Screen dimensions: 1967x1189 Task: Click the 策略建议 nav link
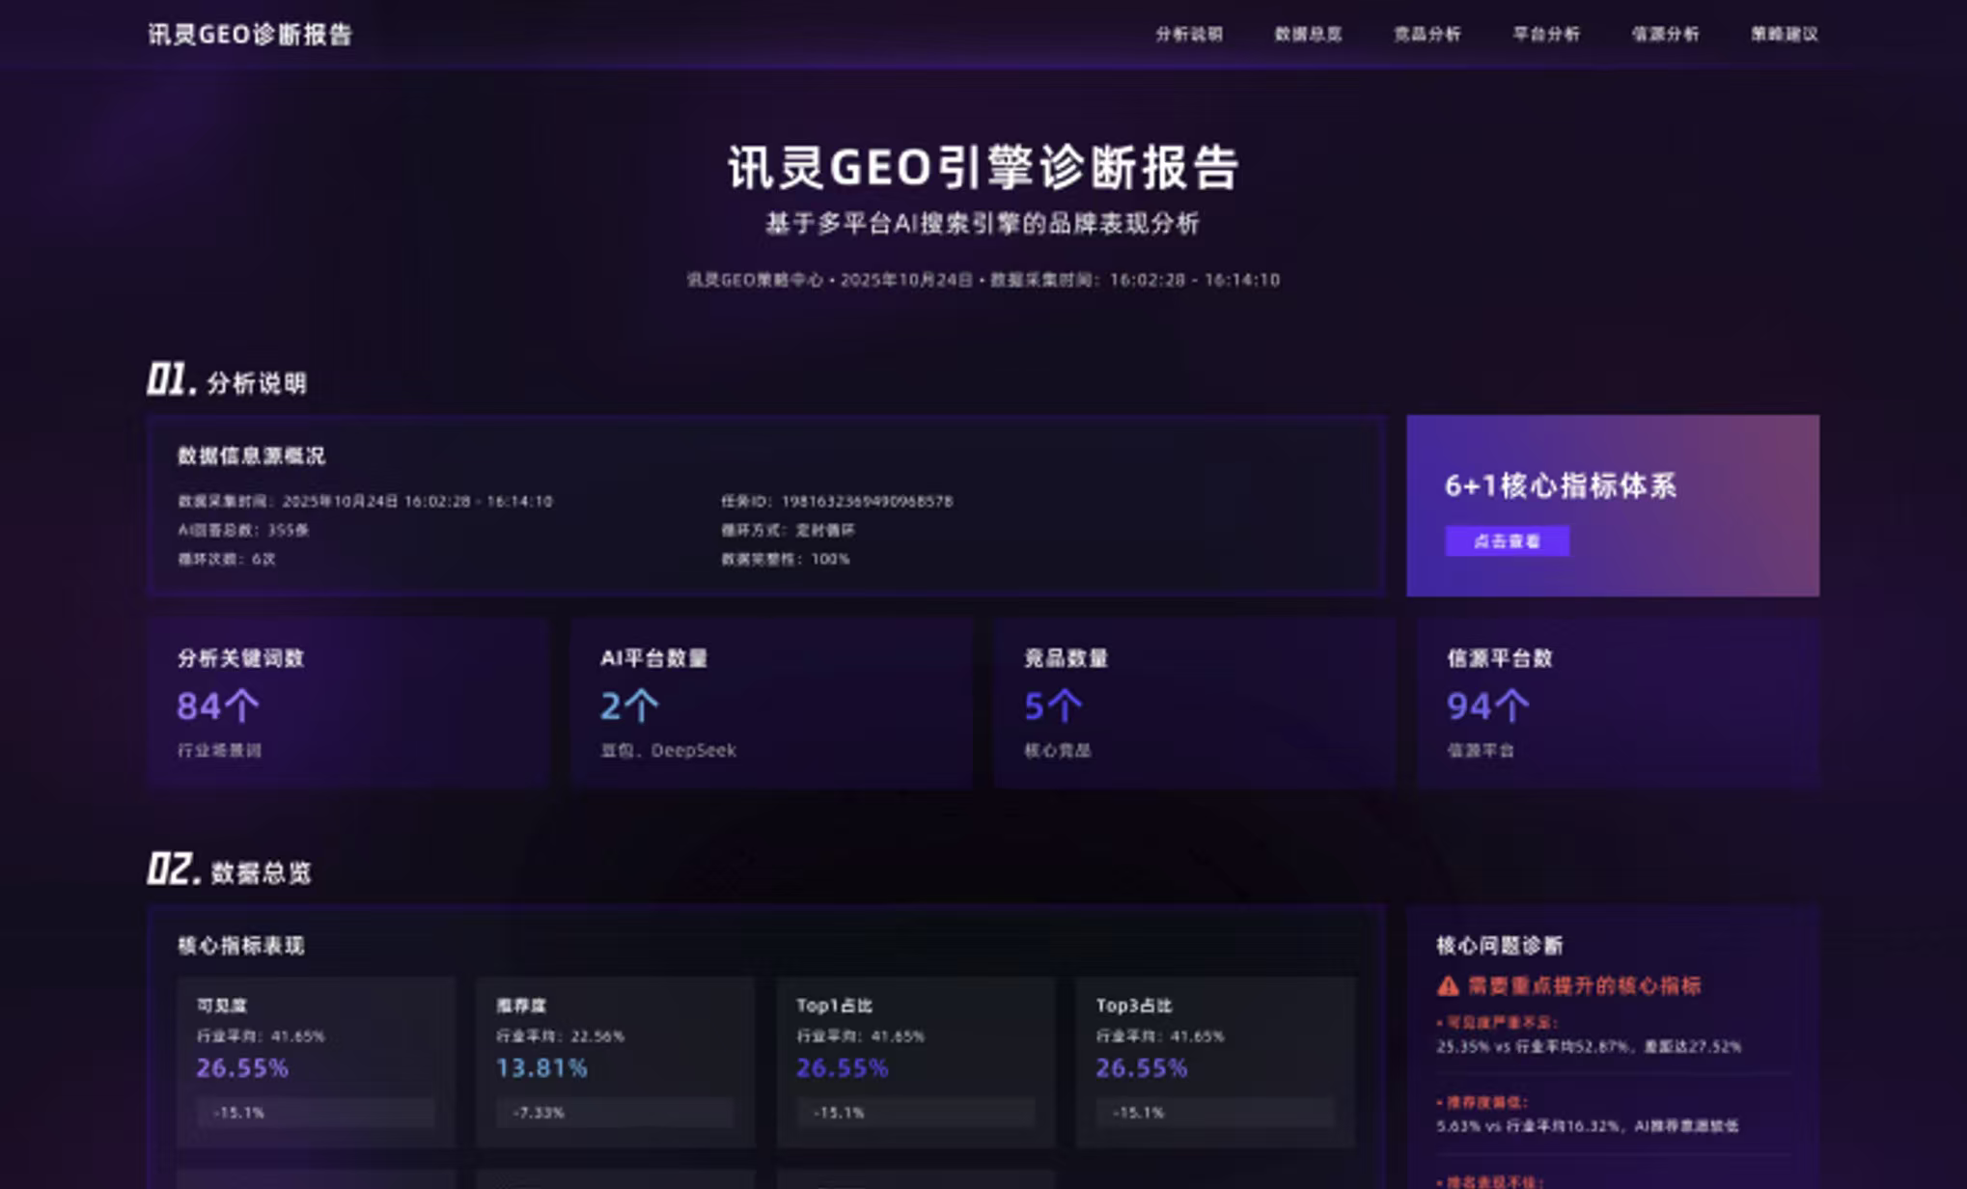1784,34
